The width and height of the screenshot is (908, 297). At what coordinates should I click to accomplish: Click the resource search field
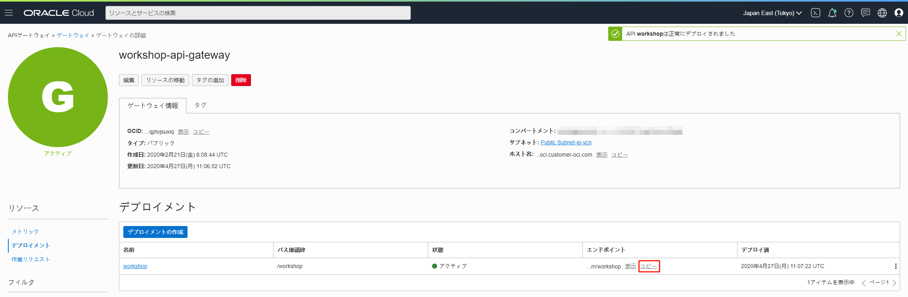(258, 13)
